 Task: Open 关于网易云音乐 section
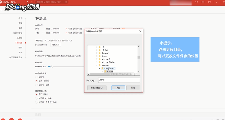[16, 57]
